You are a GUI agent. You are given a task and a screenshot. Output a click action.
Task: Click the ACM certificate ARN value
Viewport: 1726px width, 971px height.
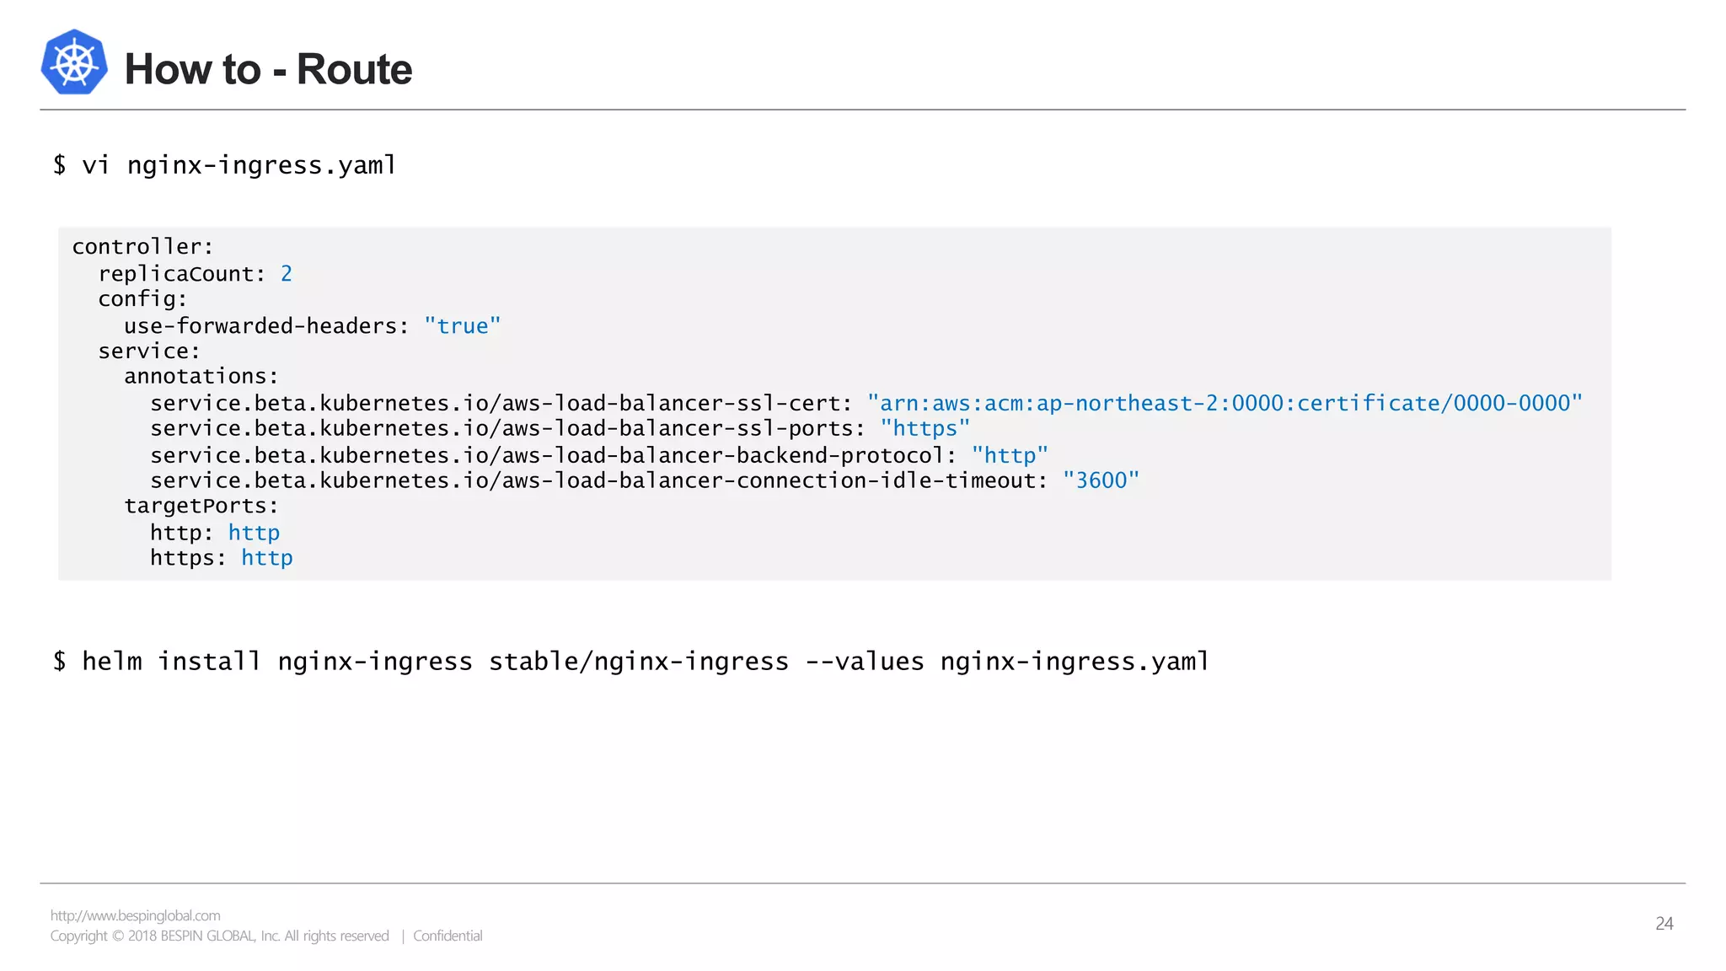click(1225, 403)
